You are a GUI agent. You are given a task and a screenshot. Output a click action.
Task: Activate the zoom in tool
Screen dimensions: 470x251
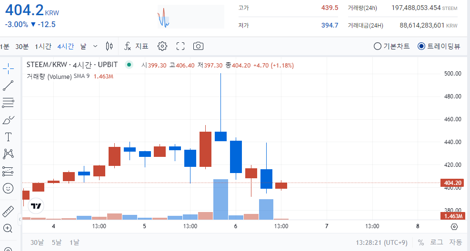[x=8, y=228]
